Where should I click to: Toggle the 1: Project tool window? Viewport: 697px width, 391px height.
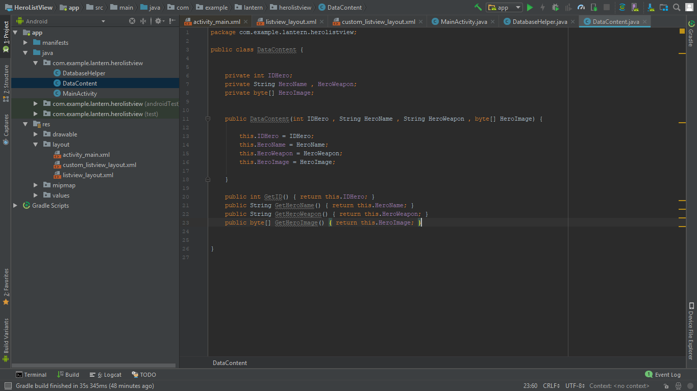coord(6,37)
